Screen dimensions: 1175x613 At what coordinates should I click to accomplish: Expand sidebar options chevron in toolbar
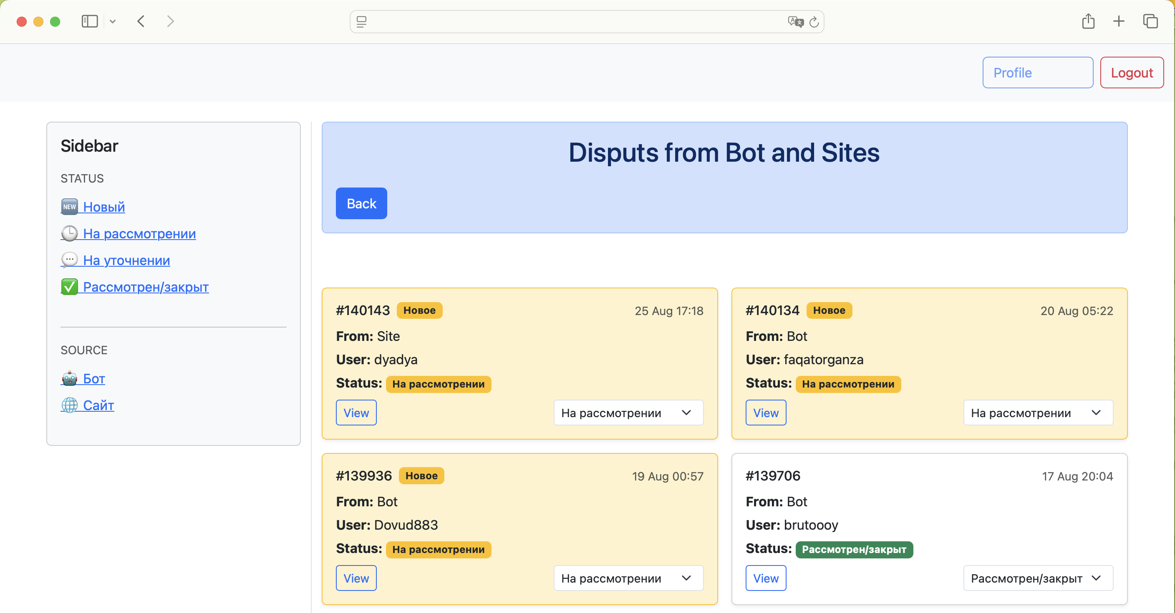tap(113, 21)
